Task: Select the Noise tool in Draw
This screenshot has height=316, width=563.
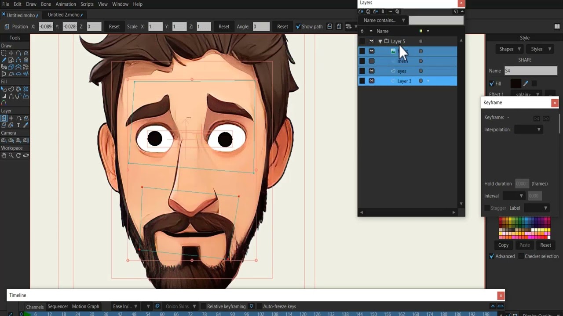Action: click(26, 74)
